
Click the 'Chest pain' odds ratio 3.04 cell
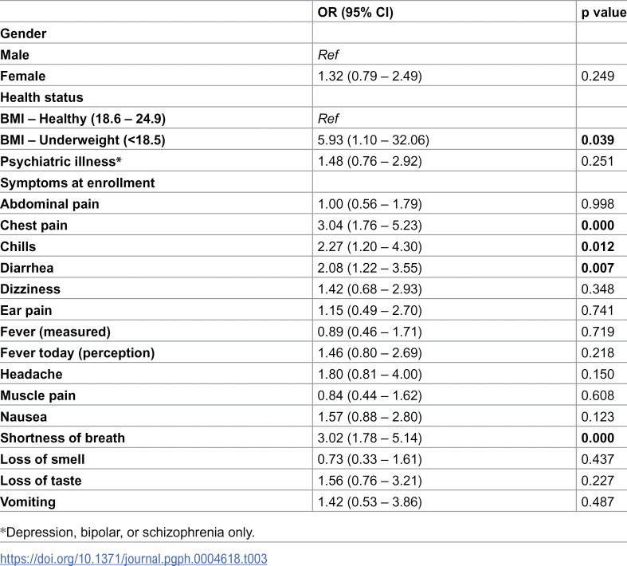pyautogui.click(x=370, y=225)
